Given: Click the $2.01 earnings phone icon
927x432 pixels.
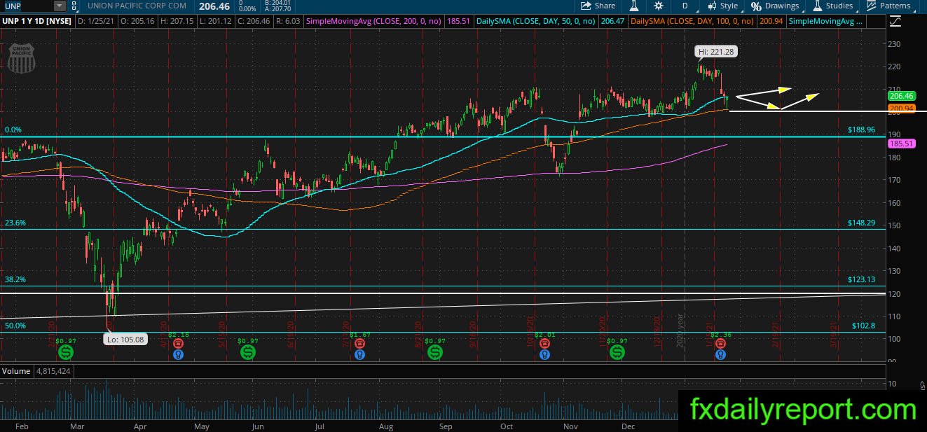Looking at the screenshot, I should (x=544, y=344).
